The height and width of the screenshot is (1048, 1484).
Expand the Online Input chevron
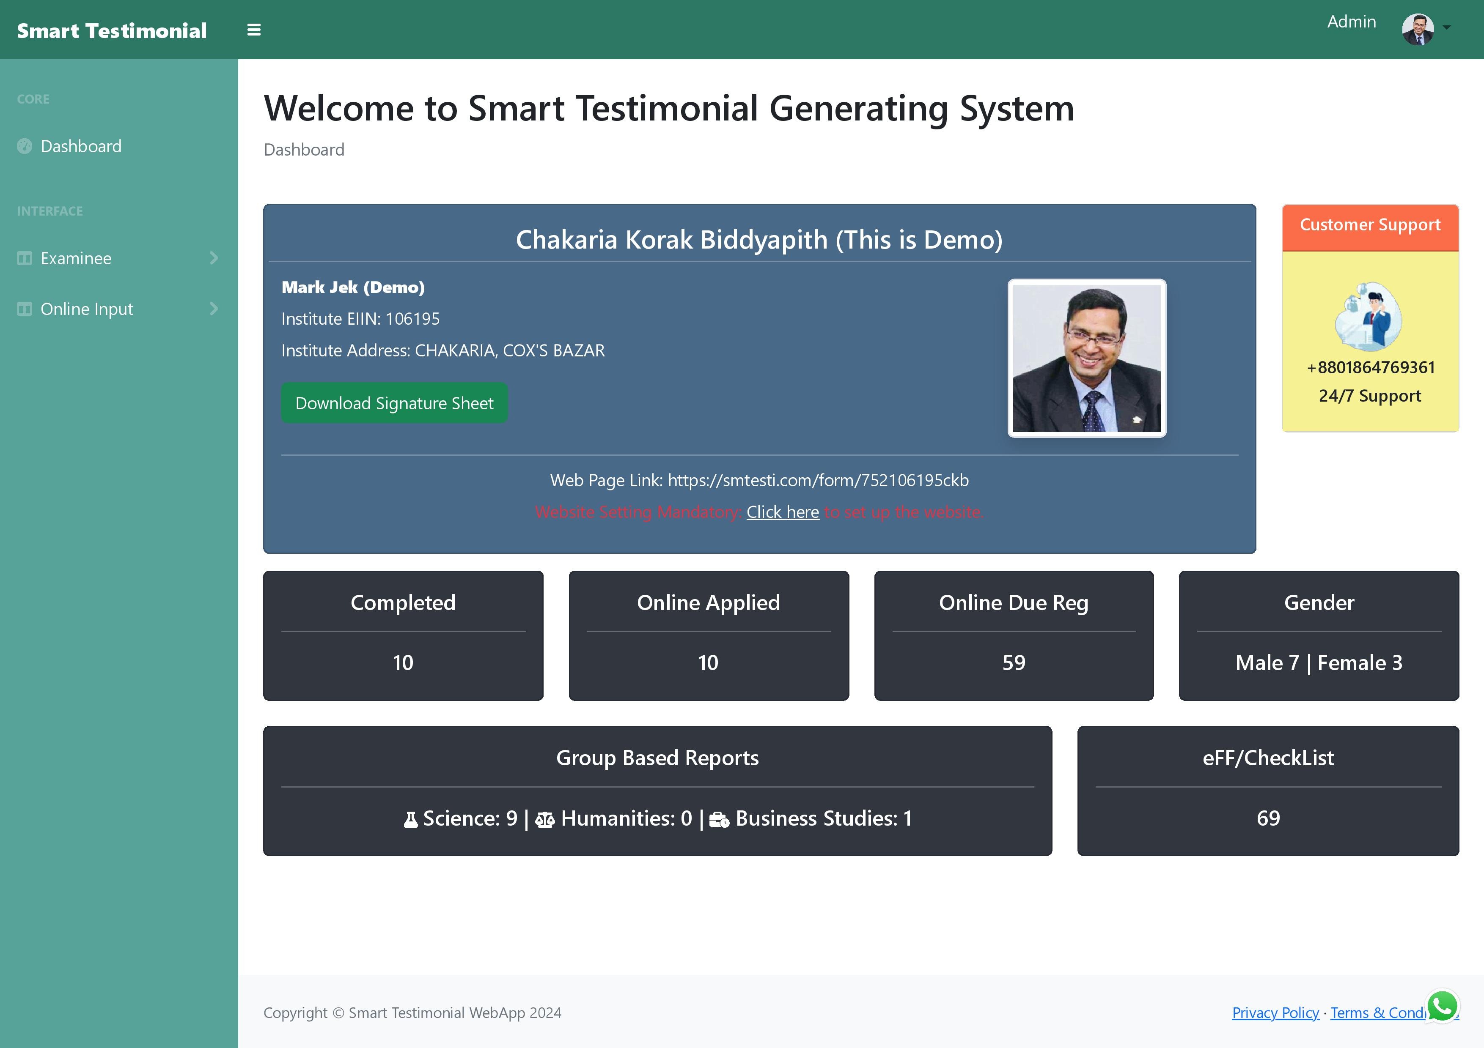pyautogui.click(x=214, y=309)
